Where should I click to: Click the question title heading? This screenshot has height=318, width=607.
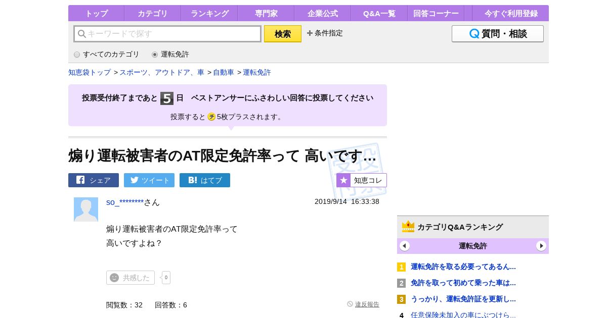point(222,155)
